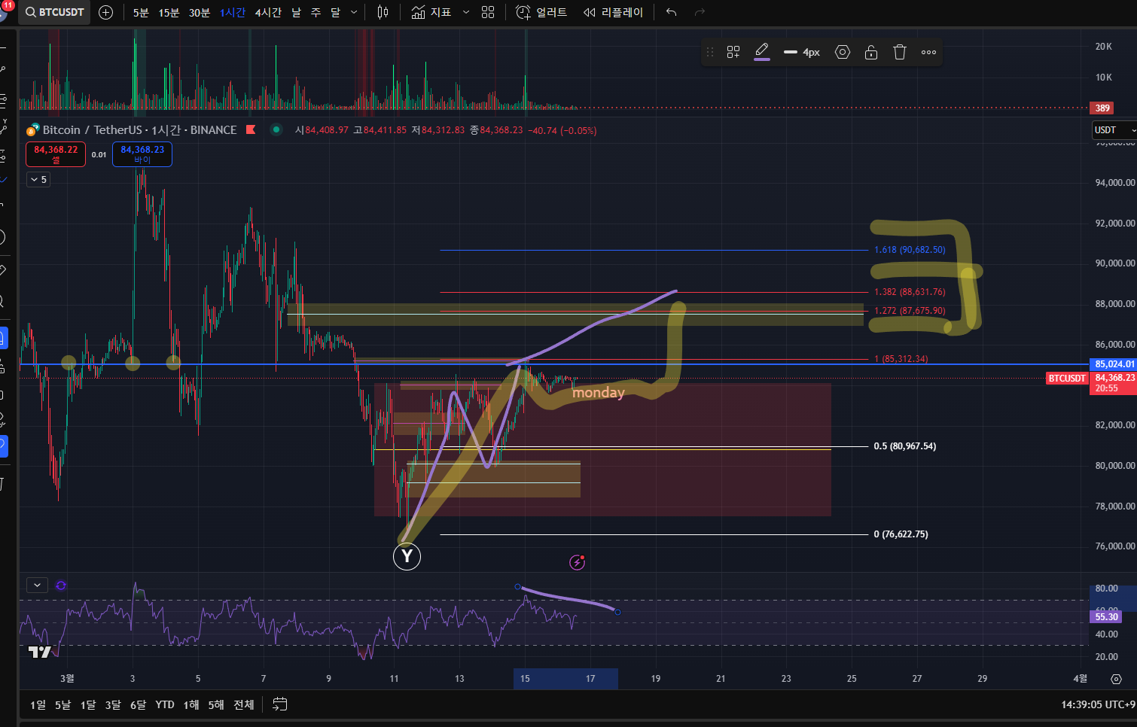This screenshot has height=727, width=1137.
Task: Click the undo arrow
Action: [671, 12]
